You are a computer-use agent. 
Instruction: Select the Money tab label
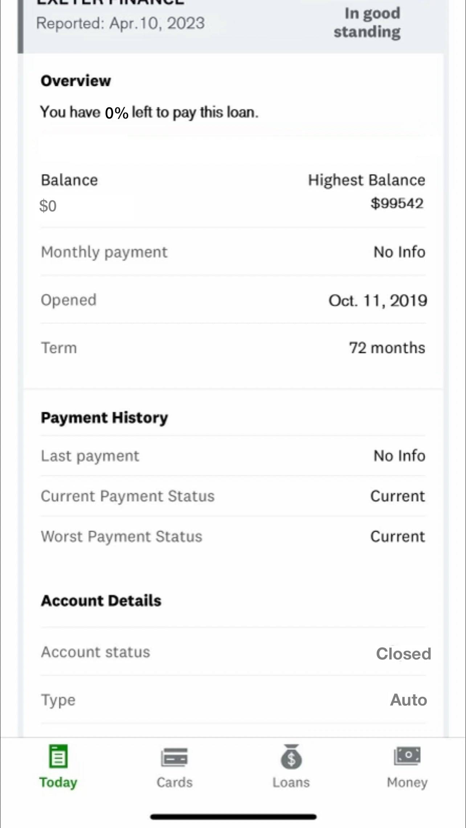[407, 782]
